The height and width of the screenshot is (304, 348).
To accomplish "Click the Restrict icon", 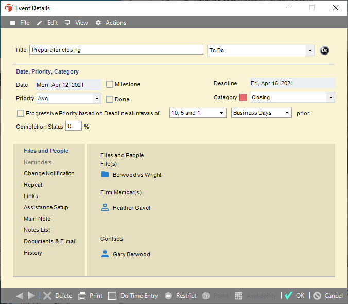I will click(168, 296).
